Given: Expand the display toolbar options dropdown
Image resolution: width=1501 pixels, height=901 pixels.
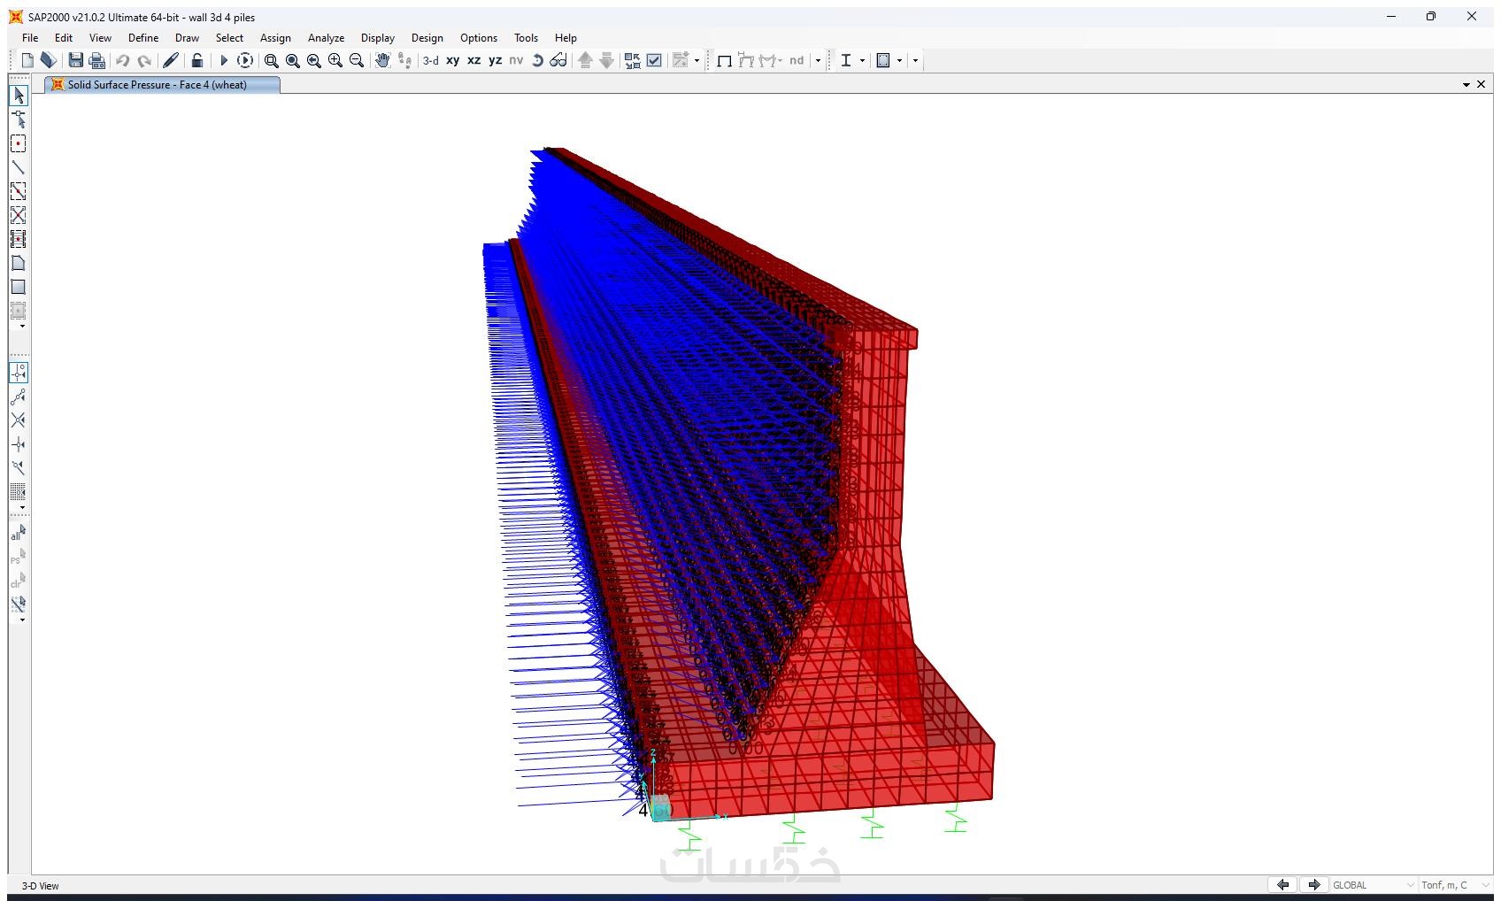Looking at the screenshot, I should [818, 61].
